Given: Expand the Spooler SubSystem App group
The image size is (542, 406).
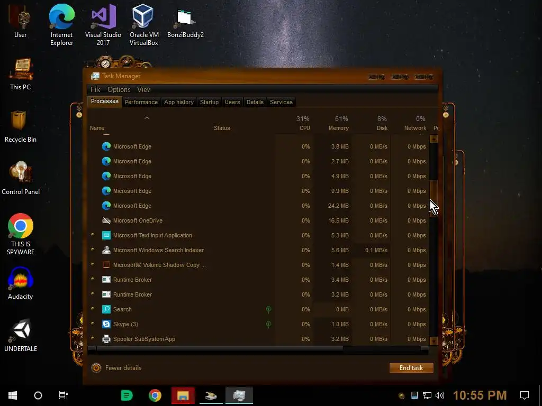Looking at the screenshot, I should coord(92,339).
